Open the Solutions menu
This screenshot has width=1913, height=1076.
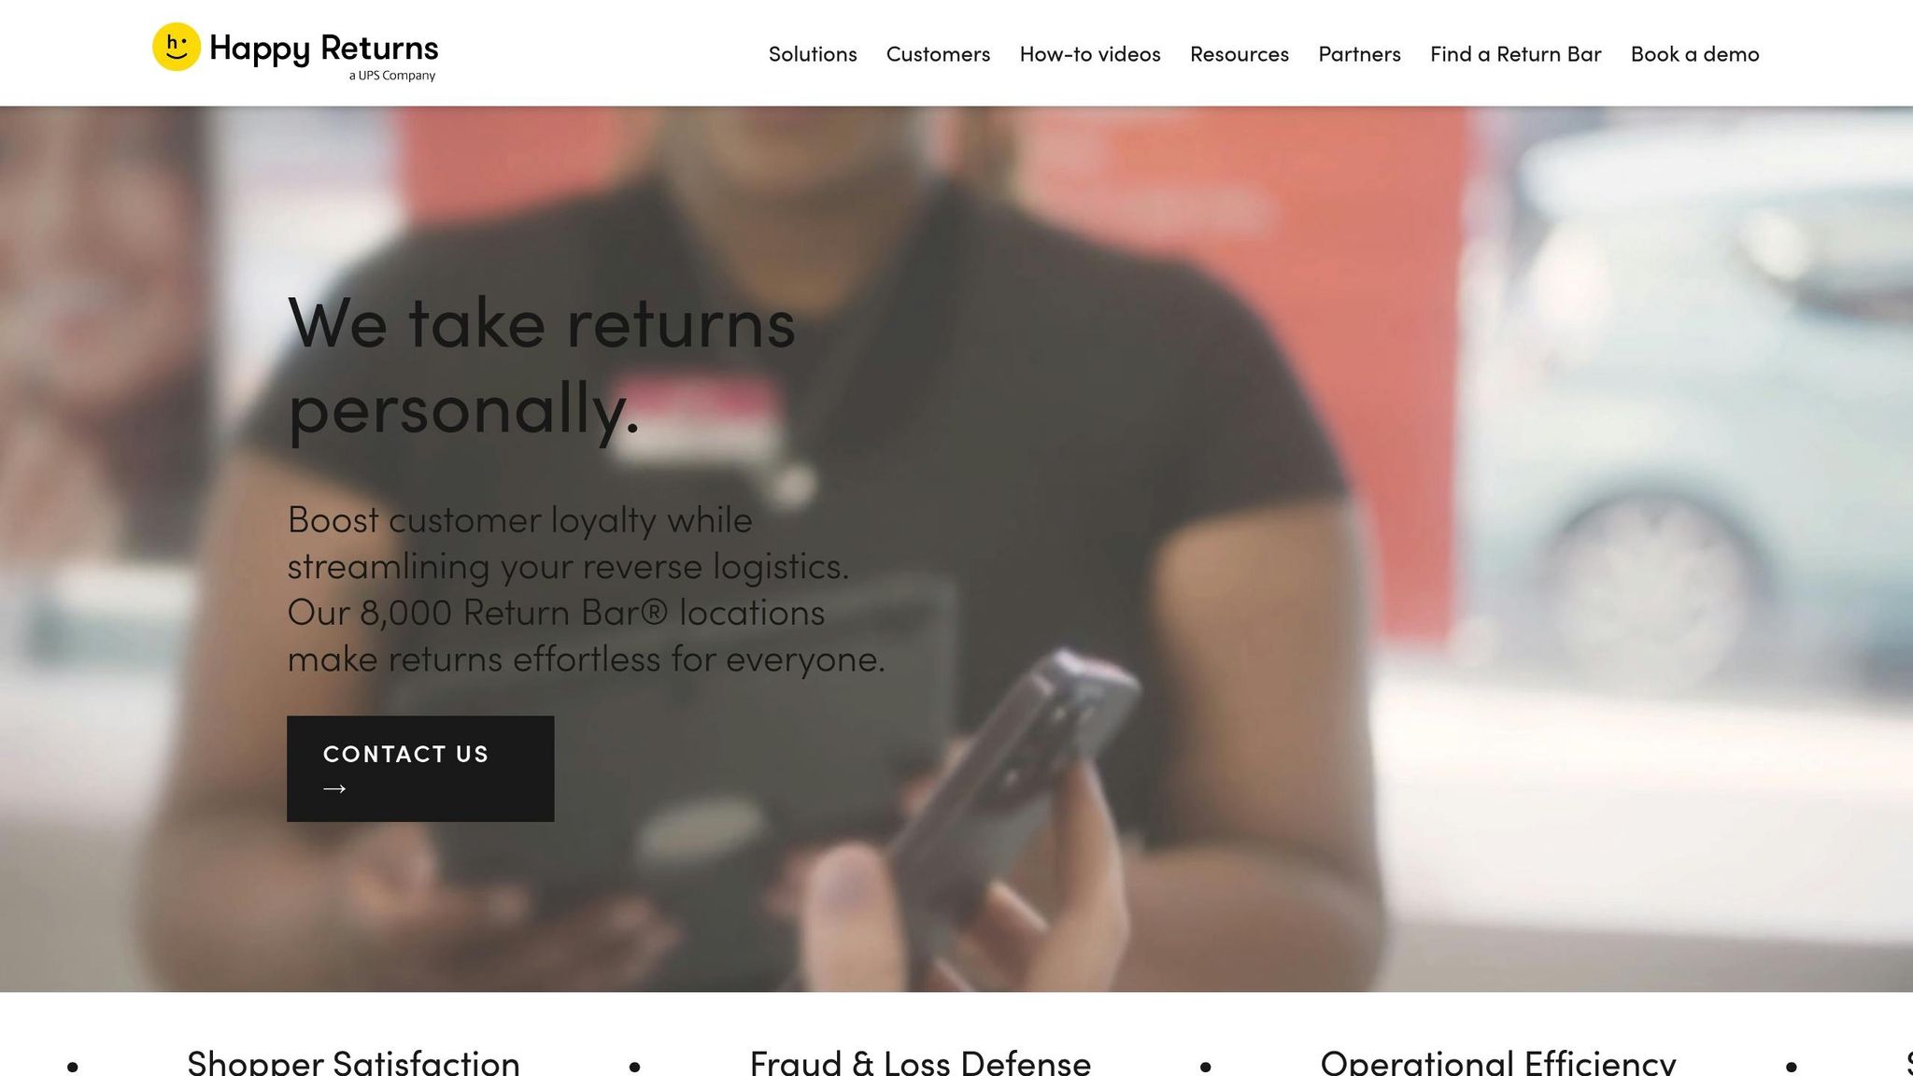click(x=813, y=54)
